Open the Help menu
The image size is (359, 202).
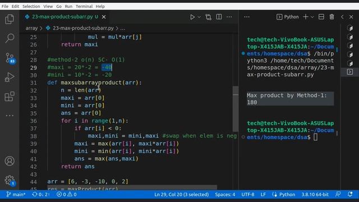pos(100,6)
